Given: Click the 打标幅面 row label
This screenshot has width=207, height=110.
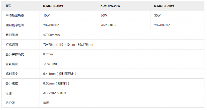Looking at the screenshot, I should point(12,45).
